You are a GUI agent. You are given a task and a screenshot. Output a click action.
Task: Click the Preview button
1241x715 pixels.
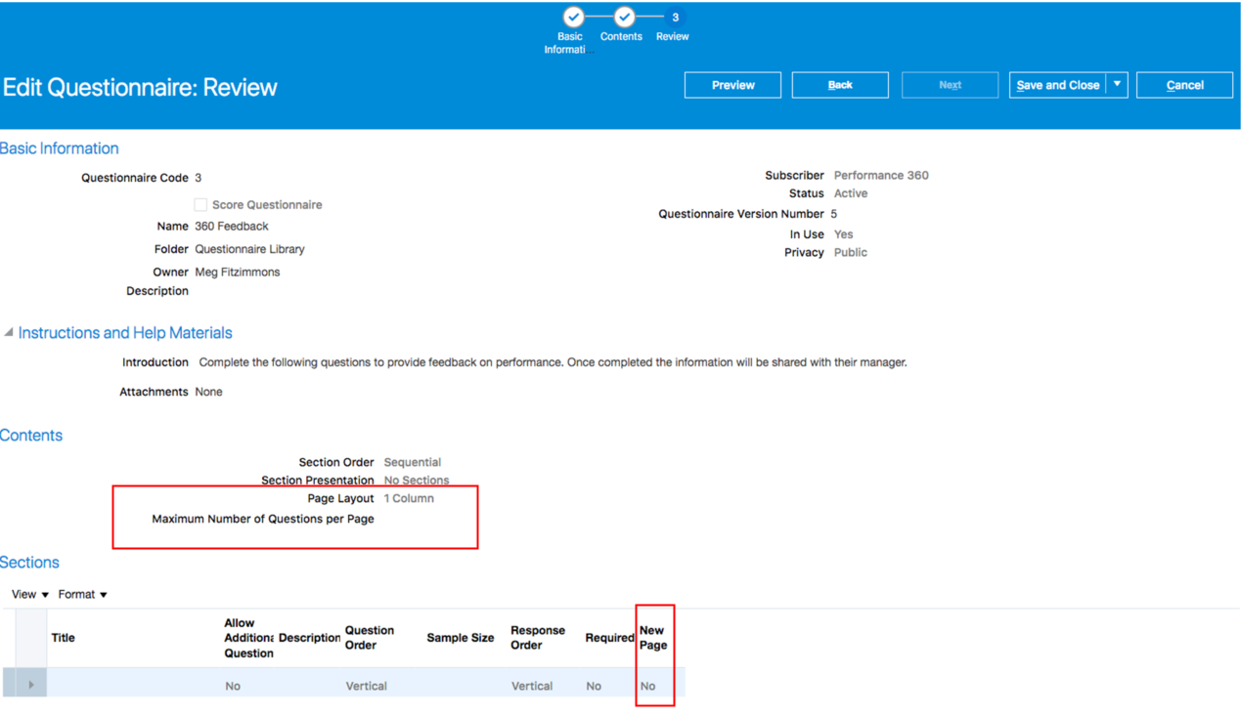pos(732,85)
